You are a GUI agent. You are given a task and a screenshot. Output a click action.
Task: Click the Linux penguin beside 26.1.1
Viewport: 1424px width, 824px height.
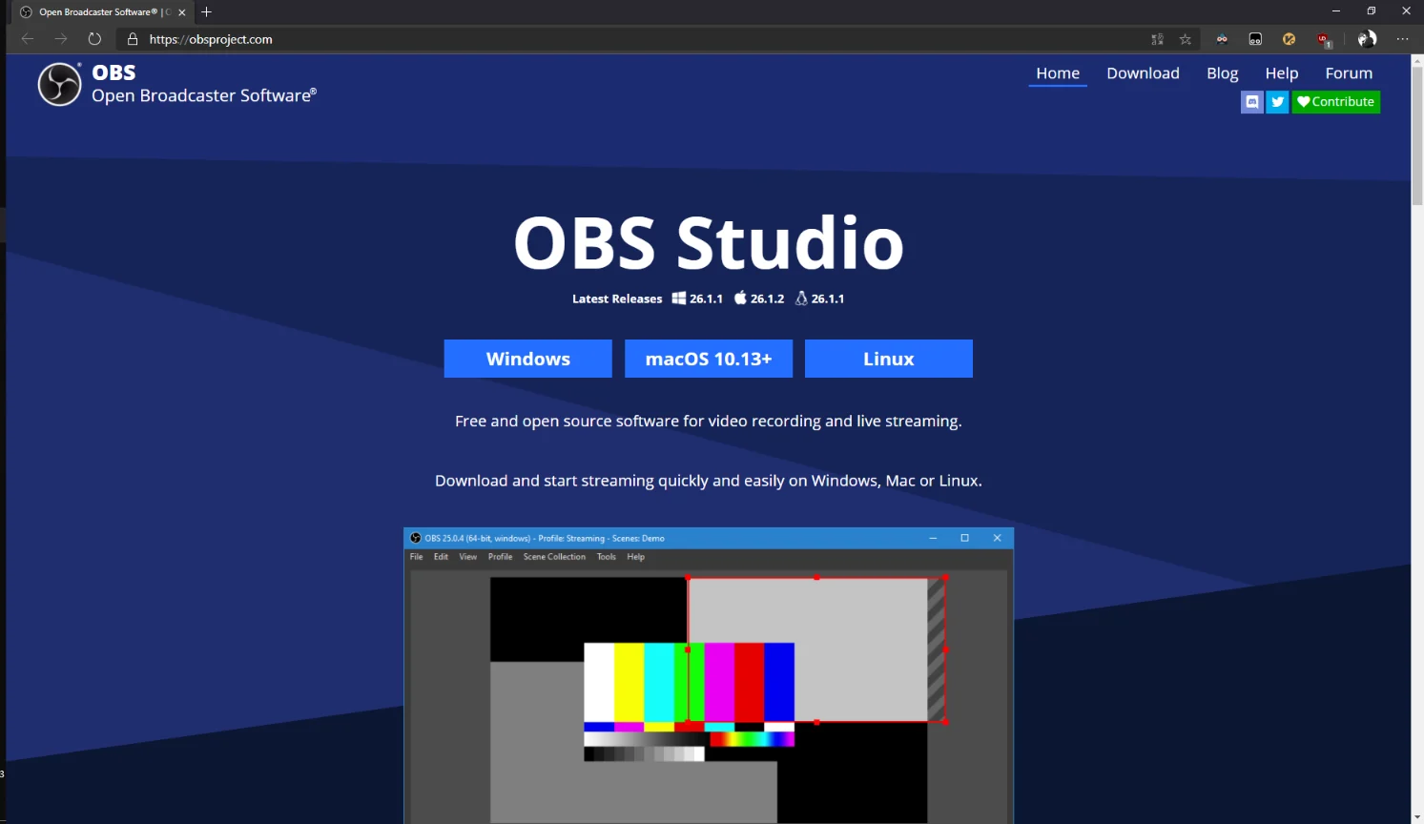[x=801, y=299]
